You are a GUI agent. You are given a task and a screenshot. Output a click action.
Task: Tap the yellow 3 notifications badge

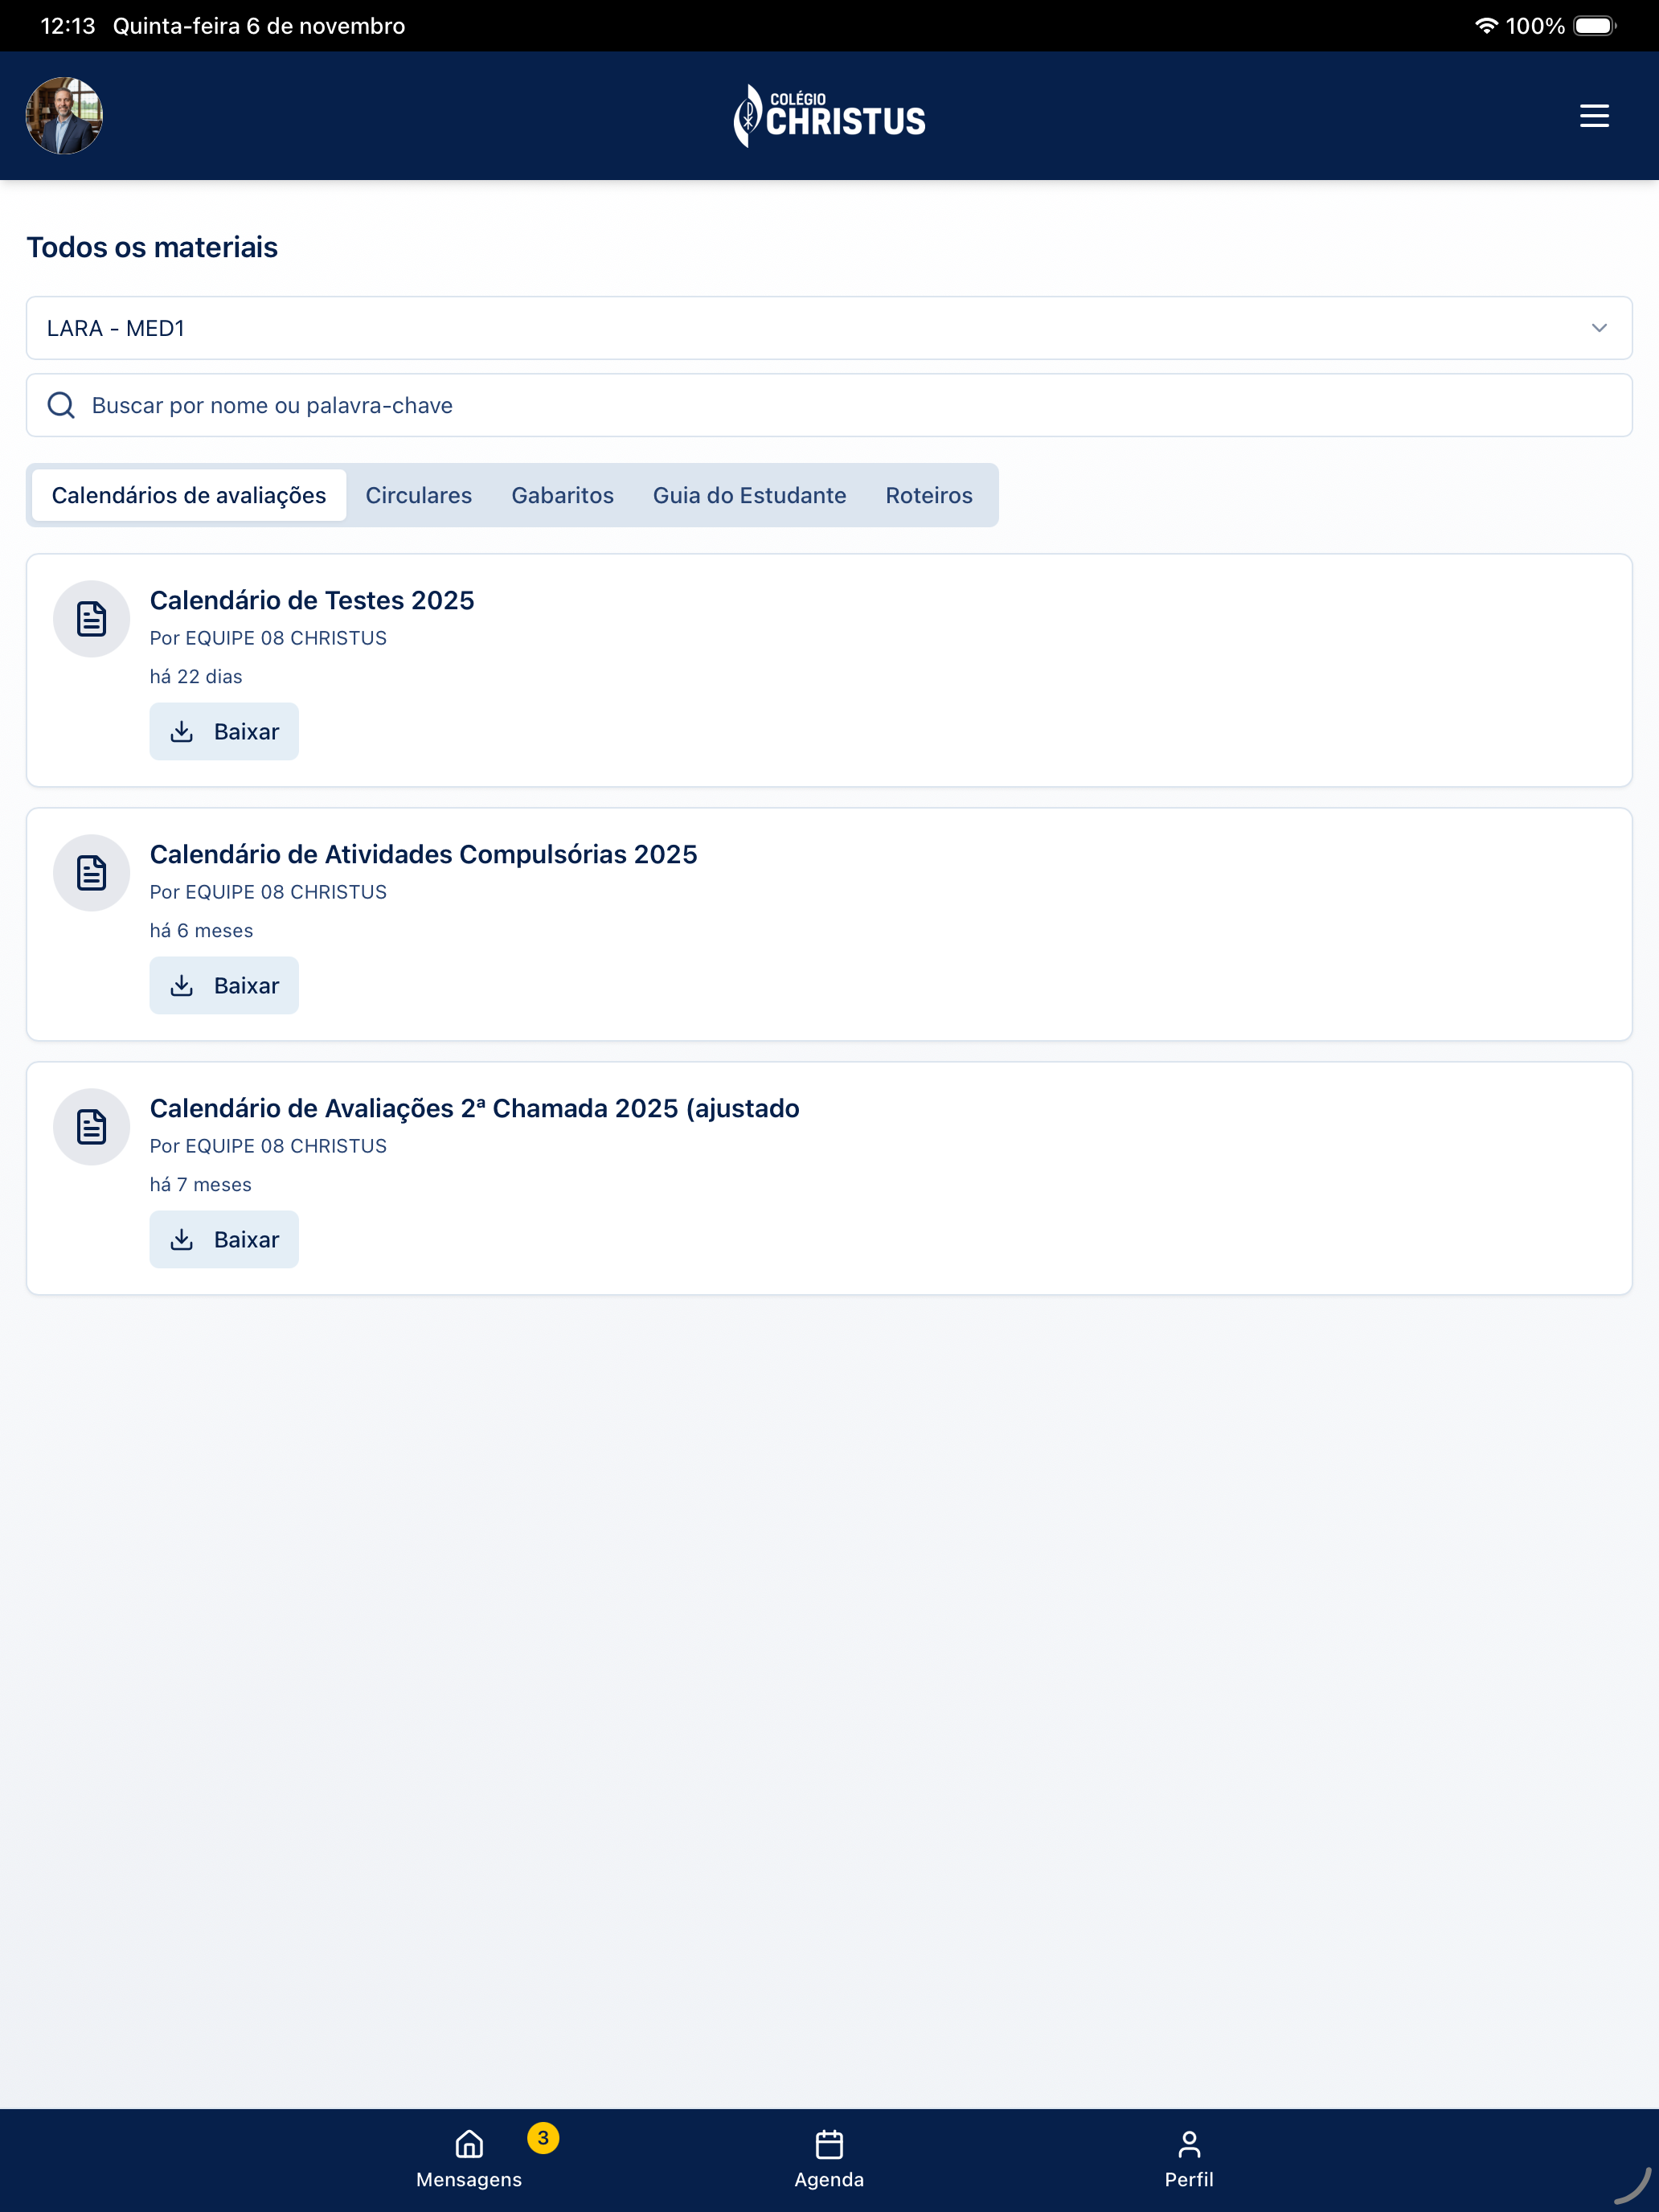pos(543,2138)
